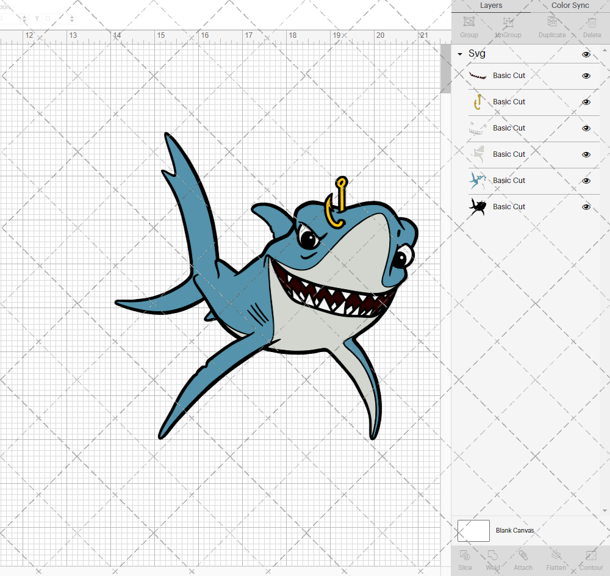Click the Basic Cut label beside the dark mouth
The height and width of the screenshot is (576, 610).
[x=509, y=76]
